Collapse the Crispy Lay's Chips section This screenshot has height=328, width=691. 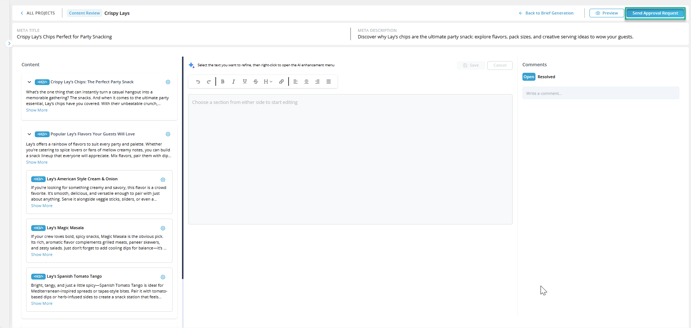point(29,82)
